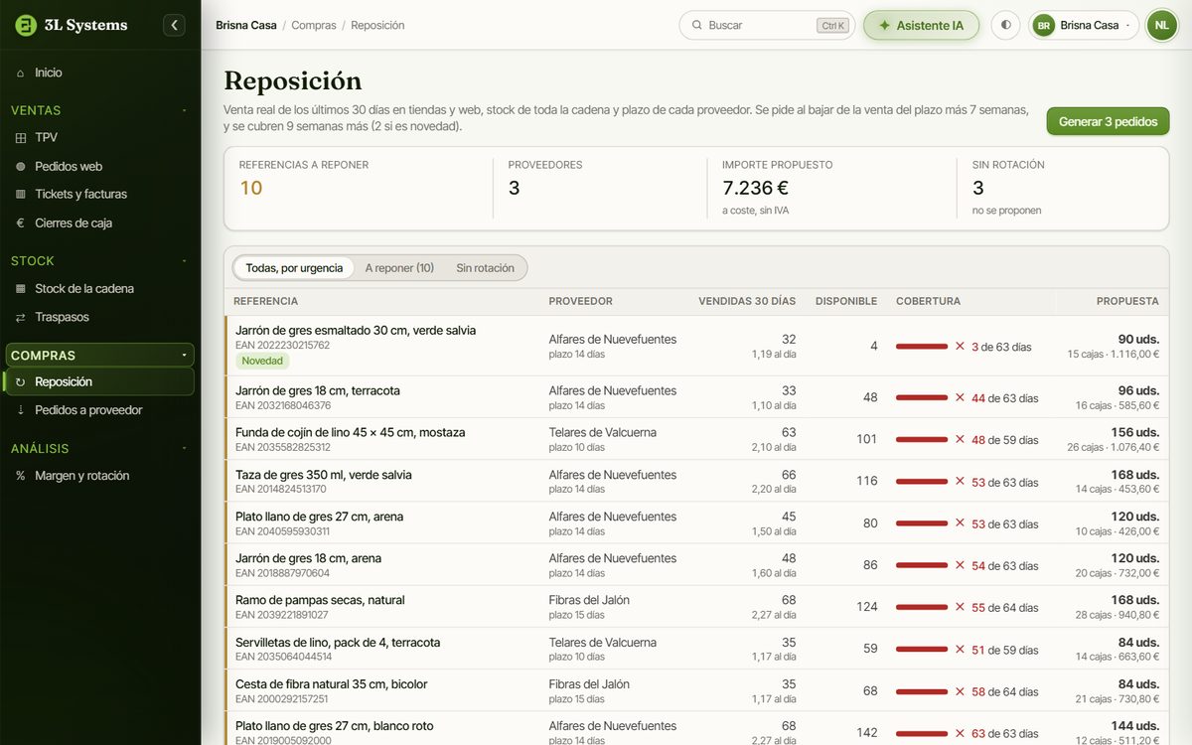Click the 'Novedad' badge on the first row
1192x745 pixels.
(x=262, y=361)
